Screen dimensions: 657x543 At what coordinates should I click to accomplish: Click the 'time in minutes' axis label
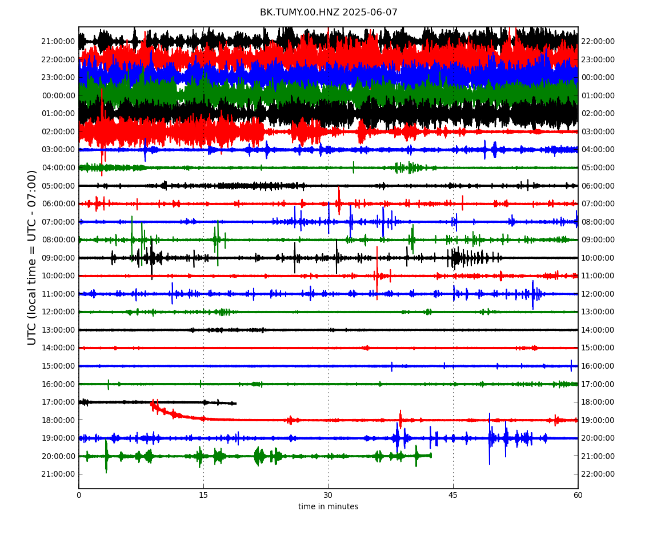(x=328, y=506)
